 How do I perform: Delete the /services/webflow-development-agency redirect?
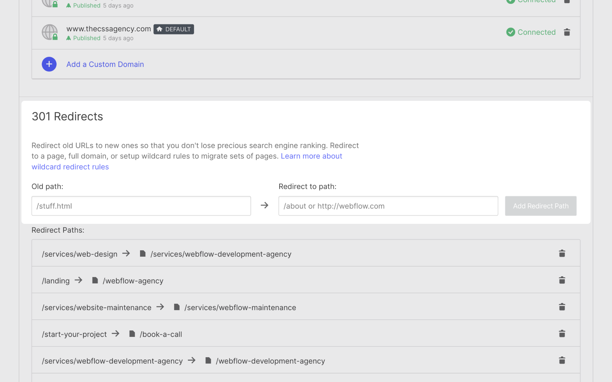(x=562, y=361)
